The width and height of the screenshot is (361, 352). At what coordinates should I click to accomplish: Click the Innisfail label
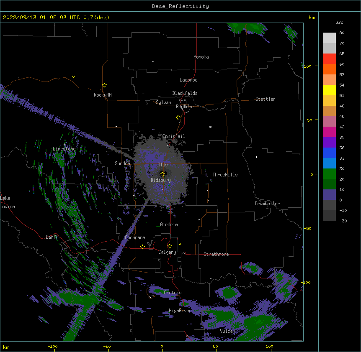click(174, 136)
